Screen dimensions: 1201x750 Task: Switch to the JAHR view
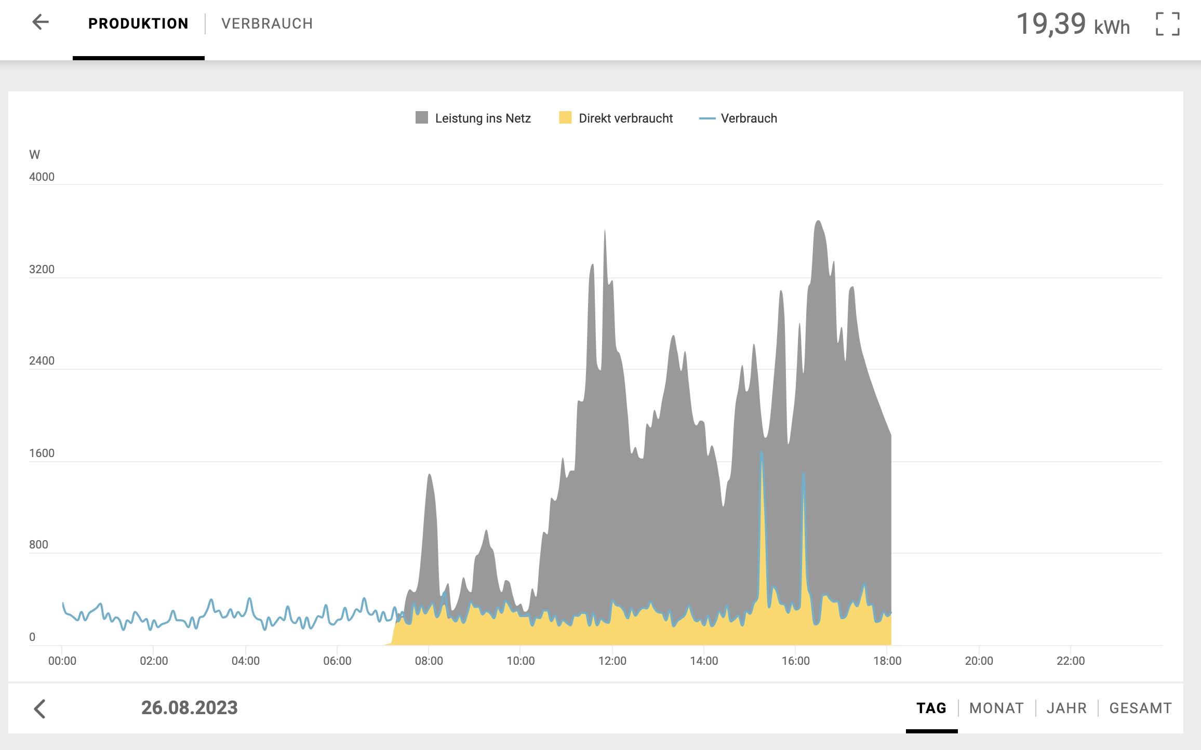1066,708
